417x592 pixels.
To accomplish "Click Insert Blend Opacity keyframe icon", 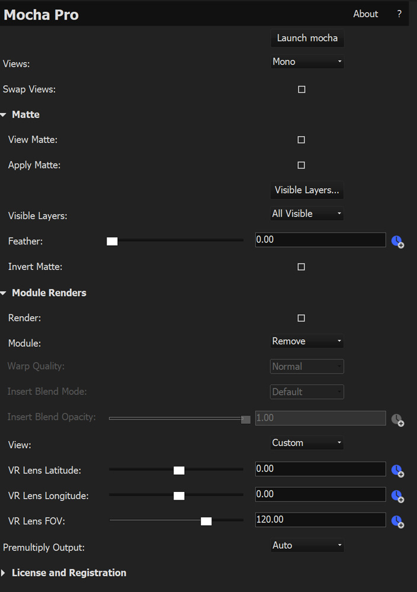I will (x=397, y=420).
